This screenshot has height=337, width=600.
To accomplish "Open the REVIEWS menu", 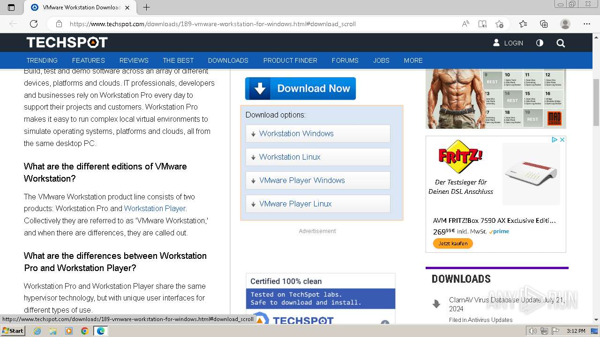I will tap(134, 60).
